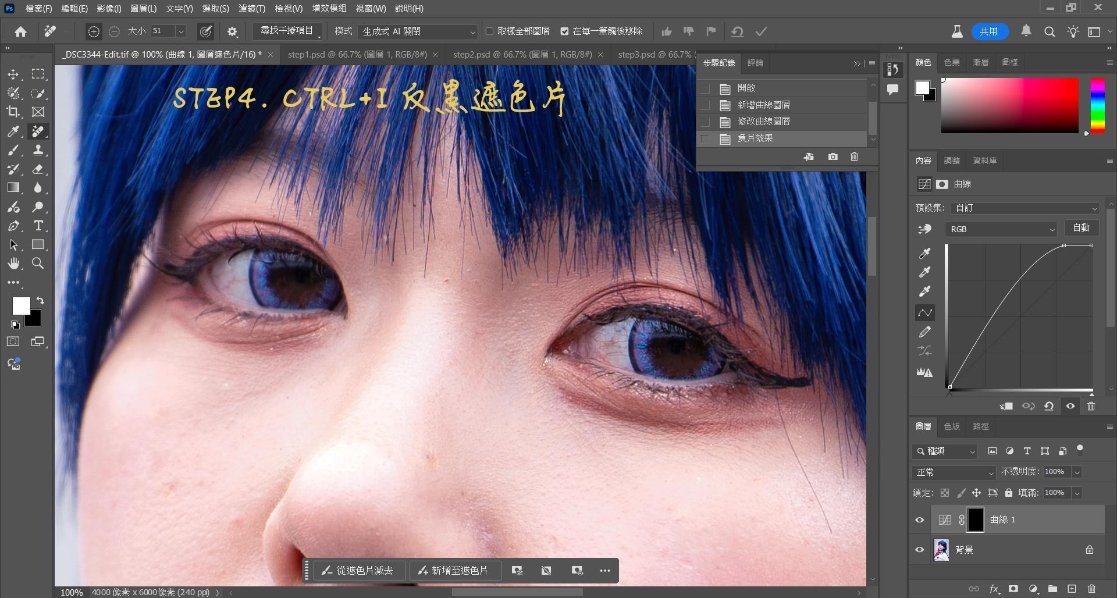
Task: Delete the 曲線 1 adjustment layer with the trash icon
Action: [x=1091, y=589]
